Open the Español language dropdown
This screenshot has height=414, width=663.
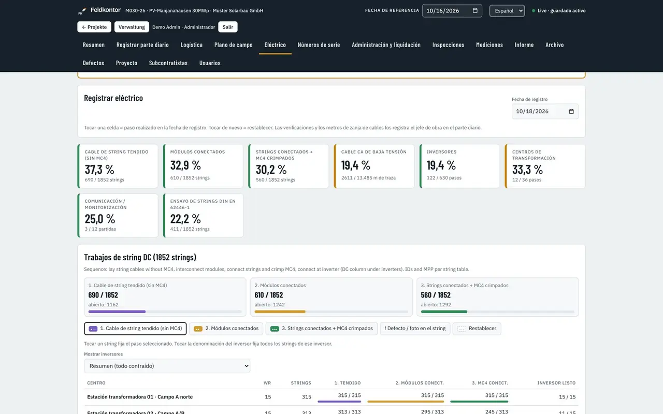(507, 10)
